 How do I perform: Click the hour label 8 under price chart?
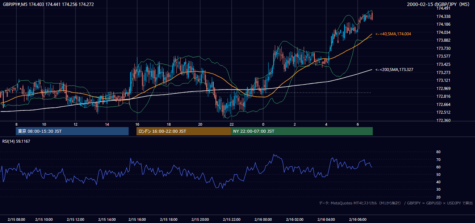point(16,124)
